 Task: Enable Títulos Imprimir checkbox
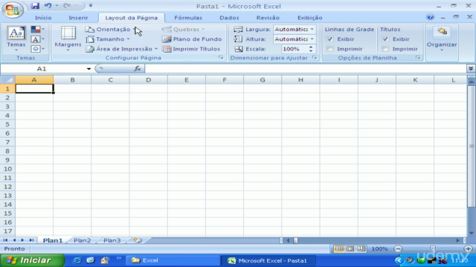click(x=385, y=49)
